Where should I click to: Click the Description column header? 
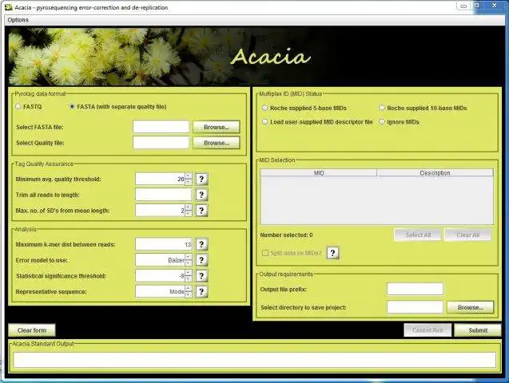pyautogui.click(x=435, y=172)
